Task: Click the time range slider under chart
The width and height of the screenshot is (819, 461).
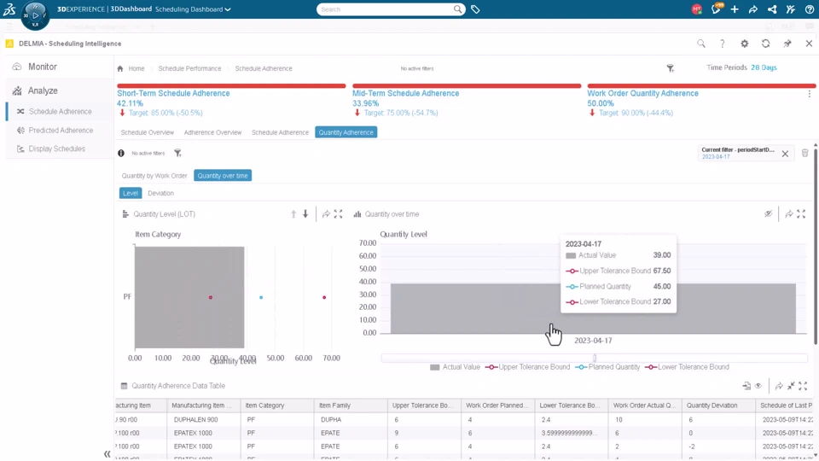Action: tap(594, 358)
